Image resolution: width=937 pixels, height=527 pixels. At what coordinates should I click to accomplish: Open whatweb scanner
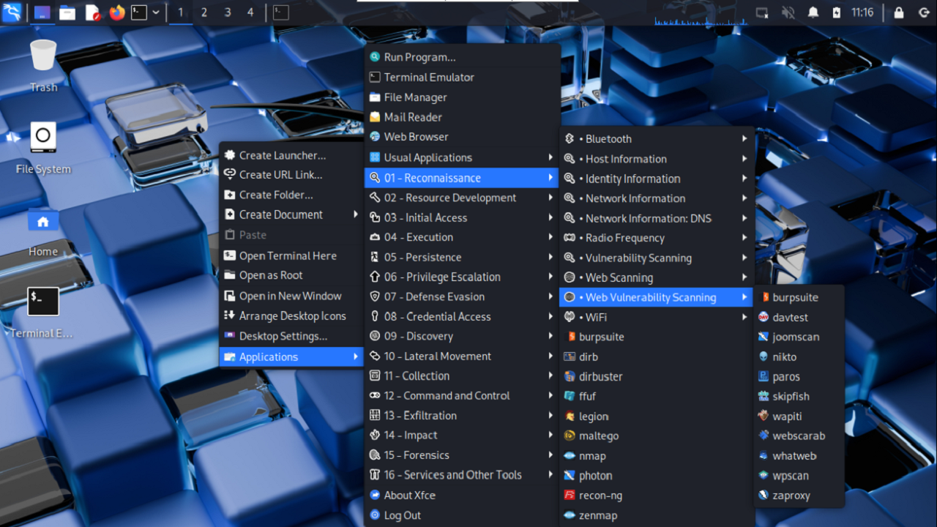tap(795, 455)
